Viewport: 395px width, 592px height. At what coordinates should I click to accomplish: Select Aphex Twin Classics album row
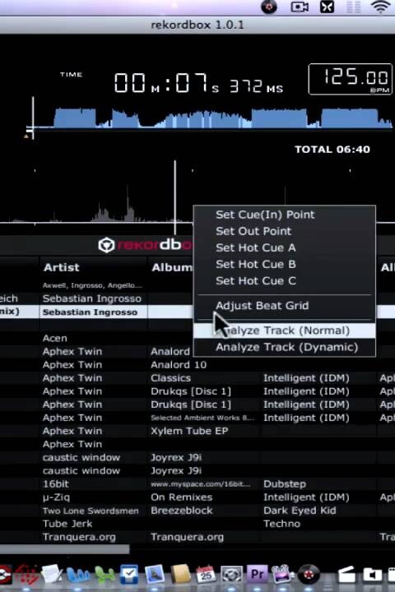pyautogui.click(x=197, y=378)
